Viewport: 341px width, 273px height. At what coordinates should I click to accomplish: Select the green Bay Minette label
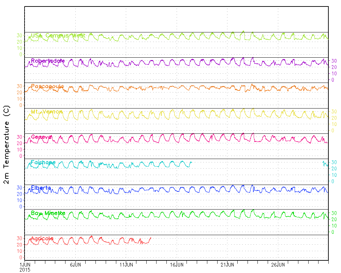click(48, 213)
